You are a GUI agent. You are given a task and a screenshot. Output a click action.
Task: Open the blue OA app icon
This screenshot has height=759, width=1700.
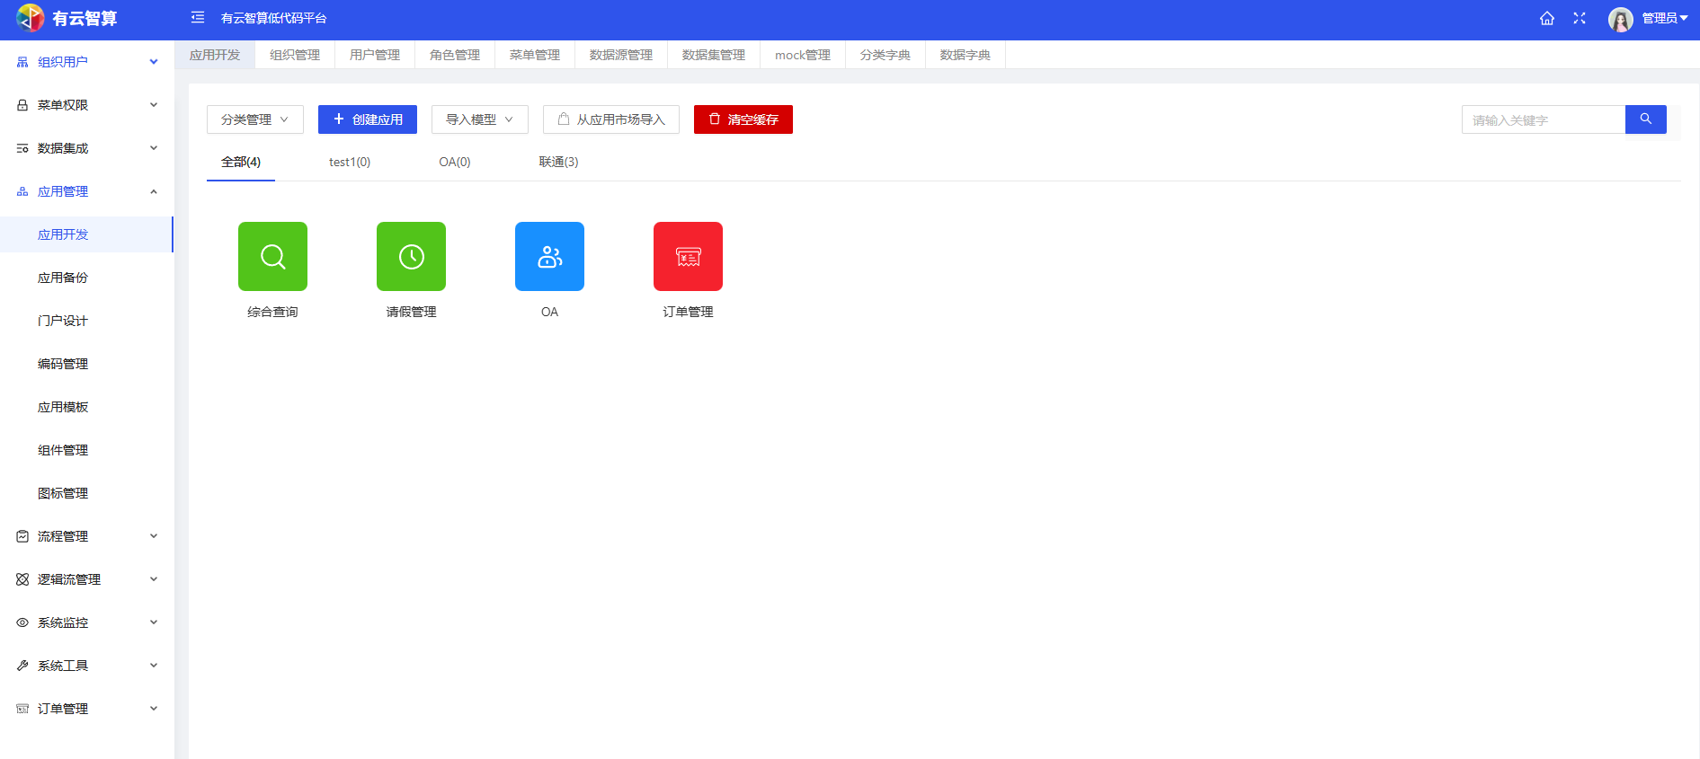click(549, 257)
